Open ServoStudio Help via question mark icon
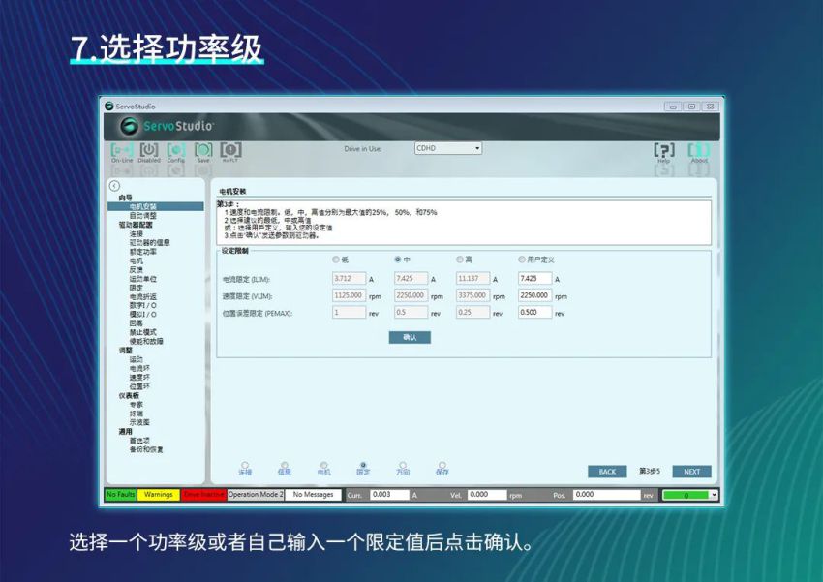The width and height of the screenshot is (823, 582). click(x=664, y=151)
